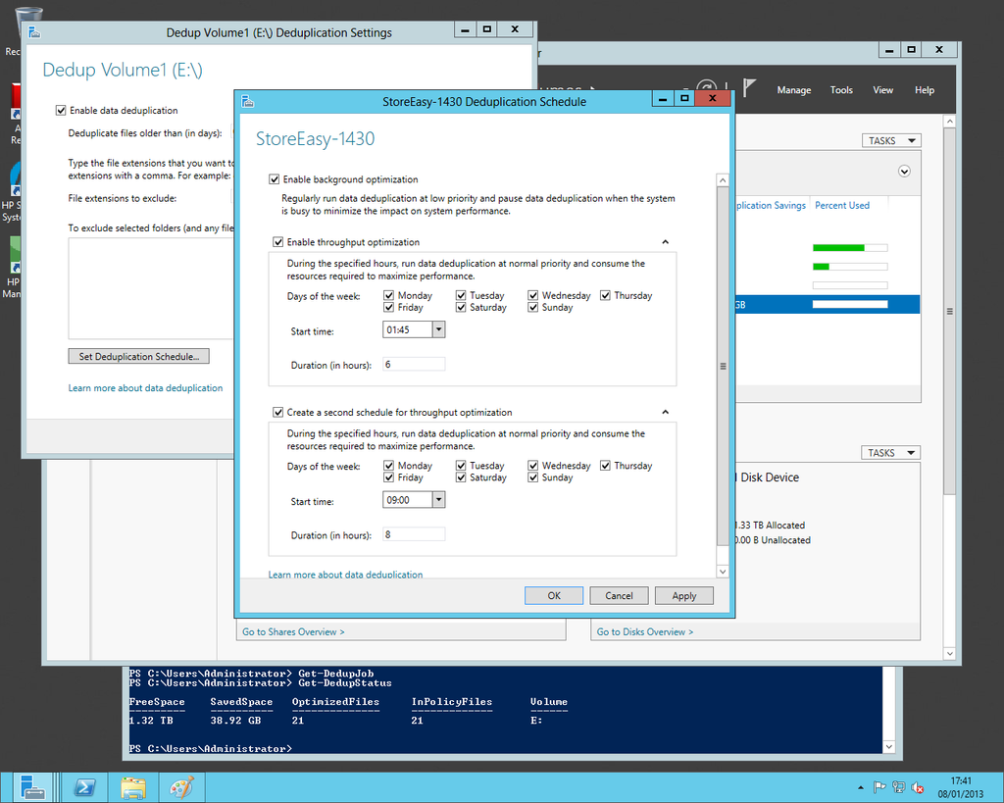1004x803 pixels.
Task: Collapse the Enable throughput optimization section
Action: tap(665, 241)
